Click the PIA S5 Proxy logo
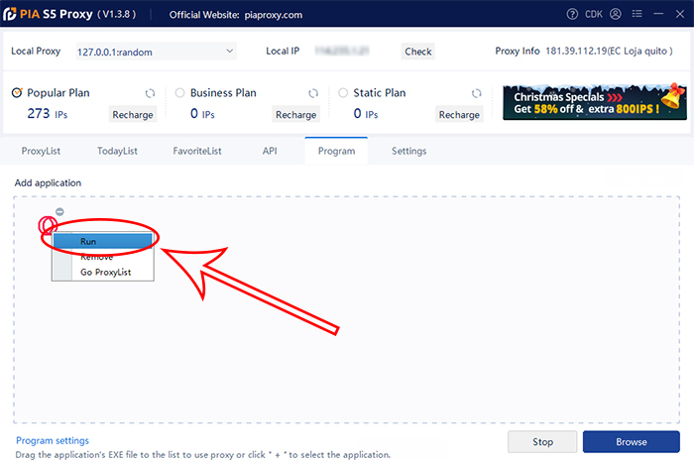The width and height of the screenshot is (694, 464). click(x=10, y=14)
